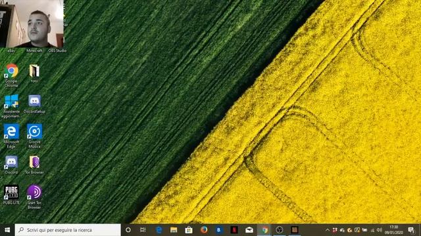The width and height of the screenshot is (421, 236).
Task: Click the OBS Studio desktop label
Action: coord(57,50)
